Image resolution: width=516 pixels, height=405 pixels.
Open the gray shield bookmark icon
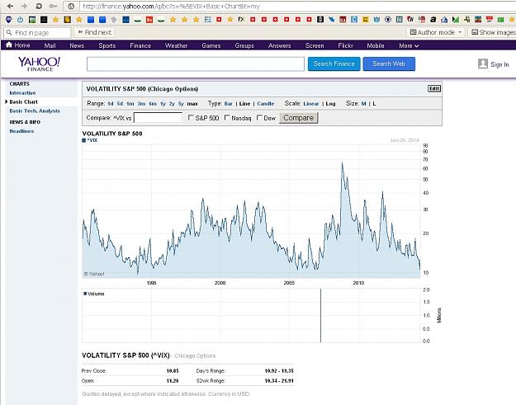tap(114, 20)
